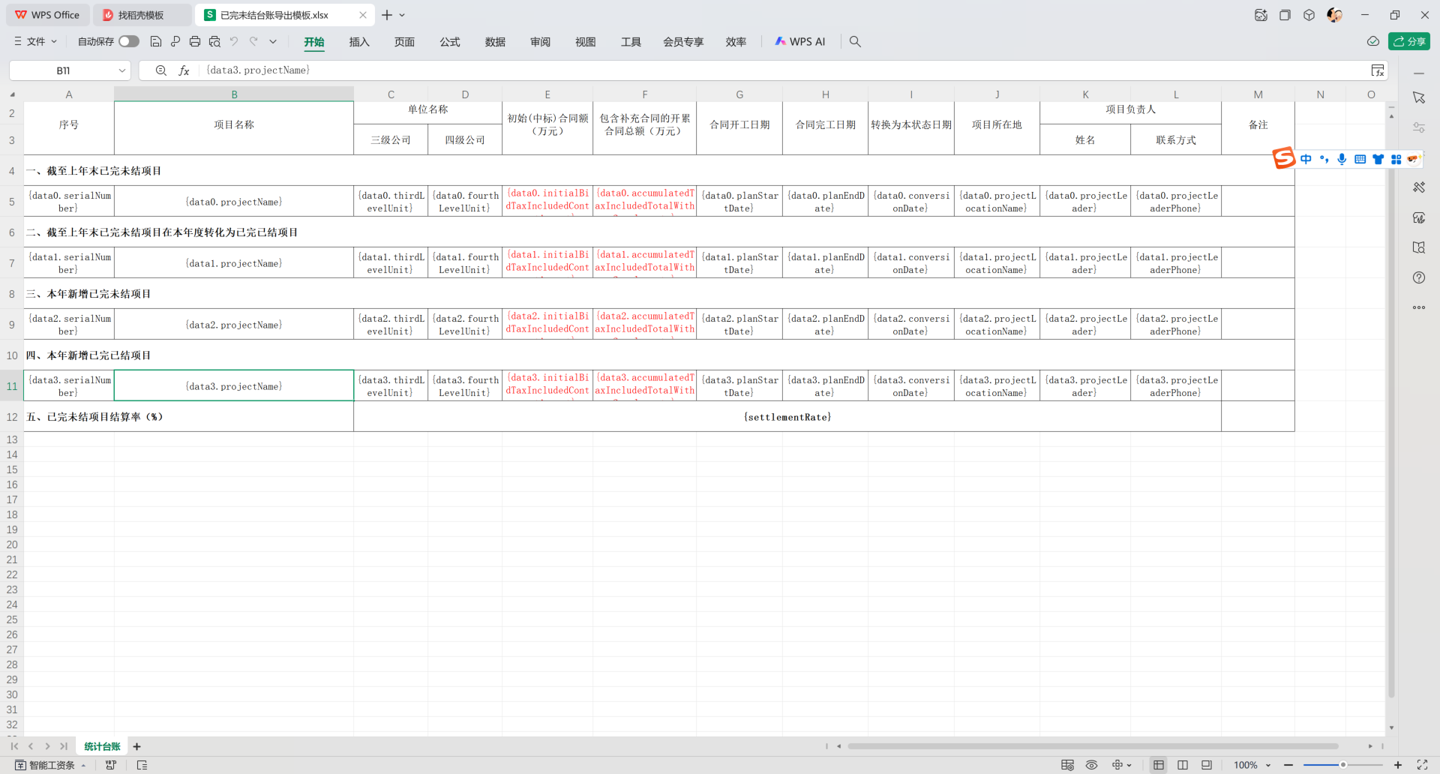Open the new tab dropdown arrow

[x=403, y=15]
